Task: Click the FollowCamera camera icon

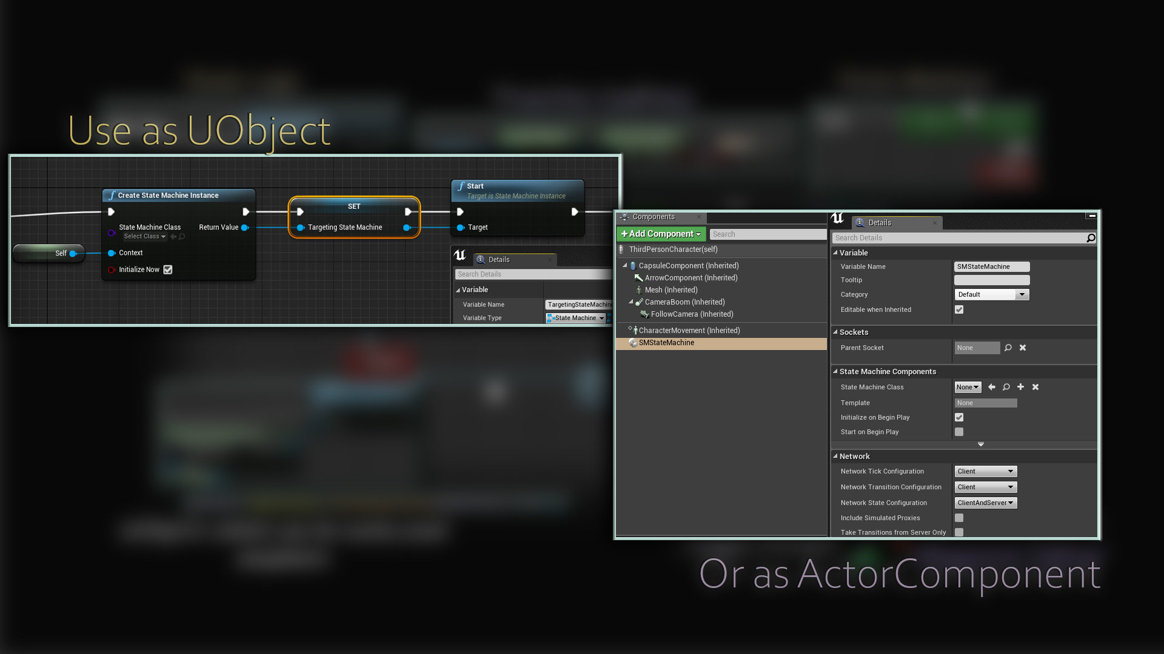Action: pyautogui.click(x=644, y=314)
